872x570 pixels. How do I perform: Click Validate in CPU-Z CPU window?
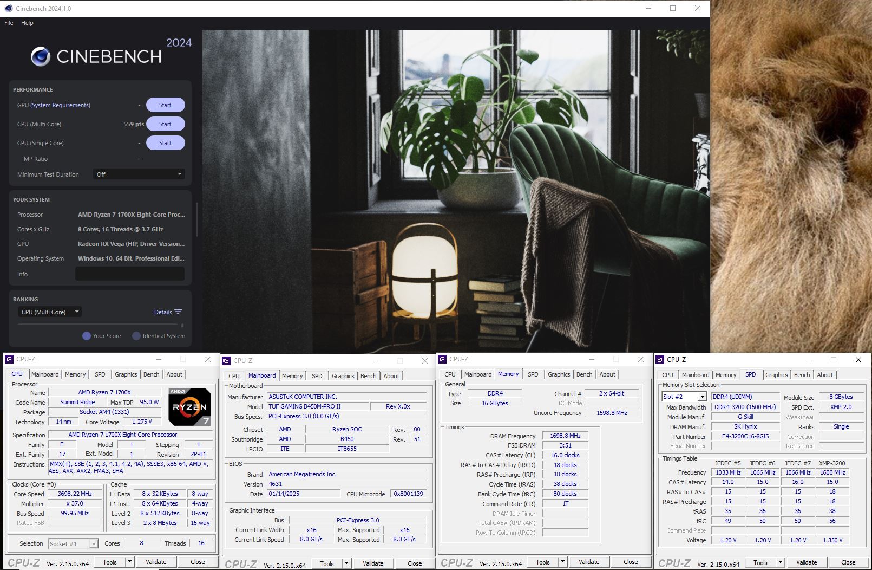tap(156, 562)
